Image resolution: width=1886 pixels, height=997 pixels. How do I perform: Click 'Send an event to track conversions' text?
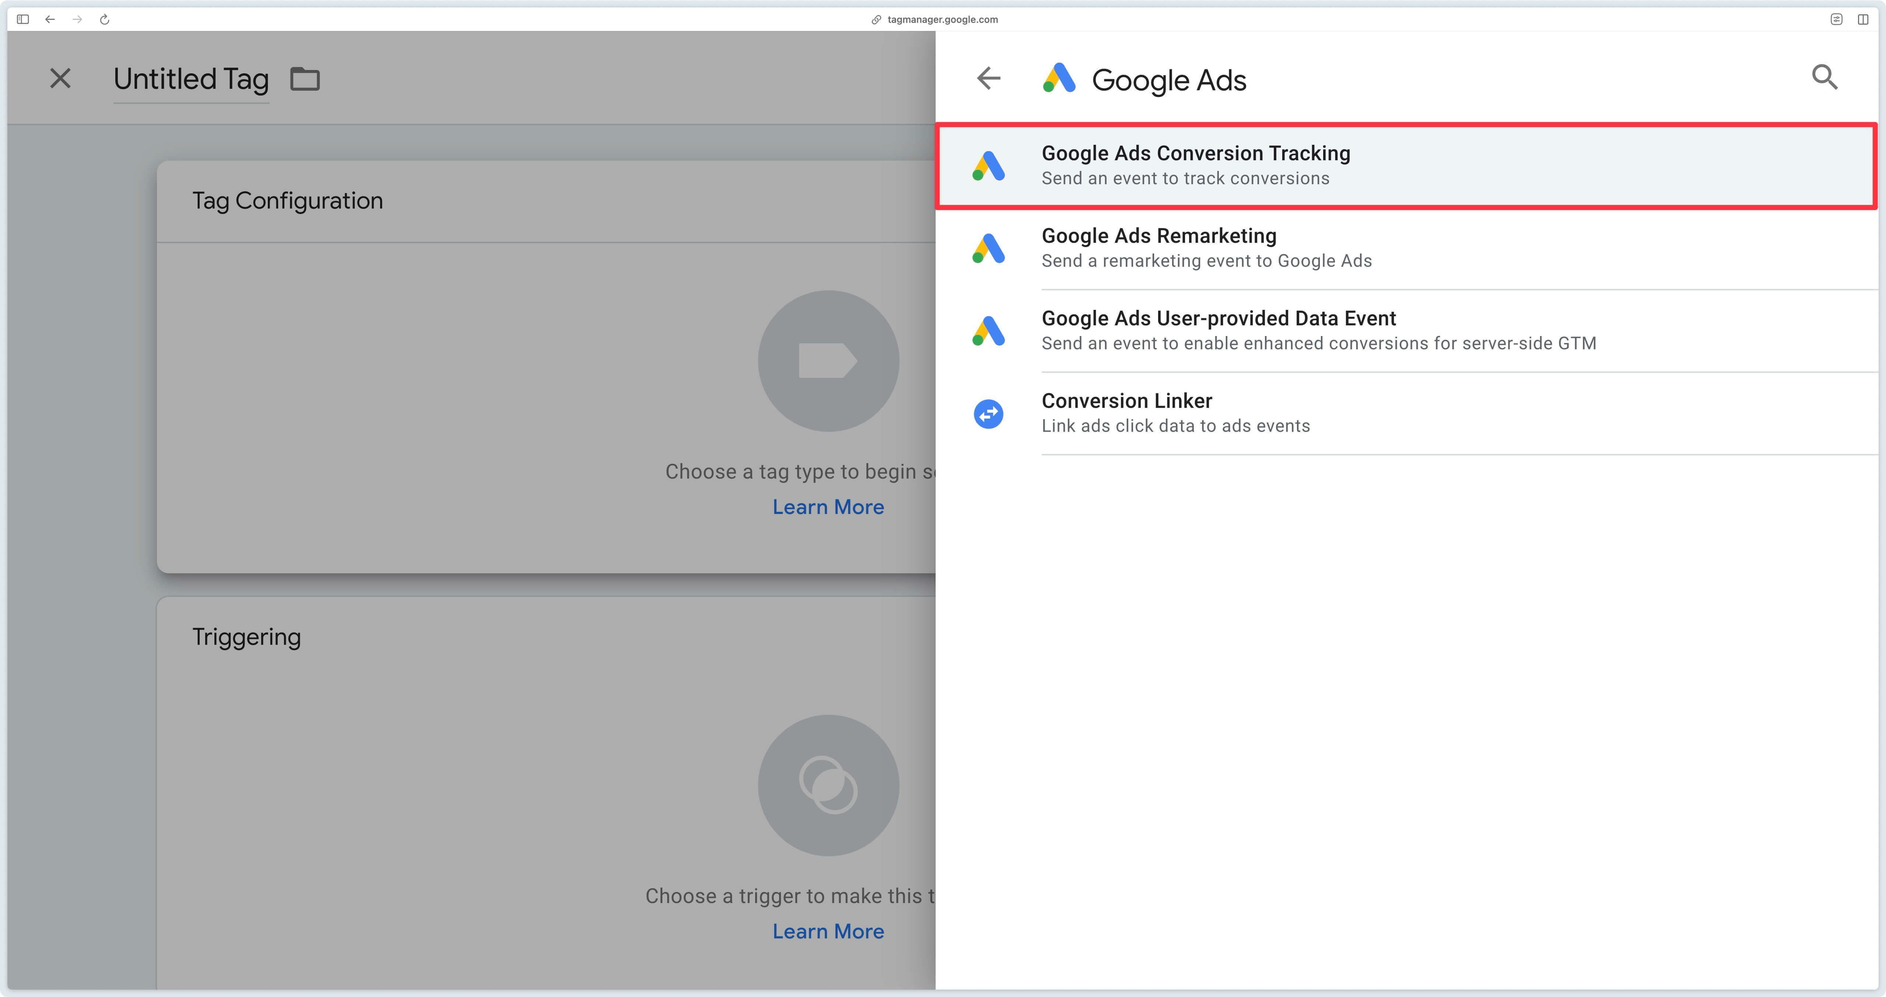[1185, 179]
